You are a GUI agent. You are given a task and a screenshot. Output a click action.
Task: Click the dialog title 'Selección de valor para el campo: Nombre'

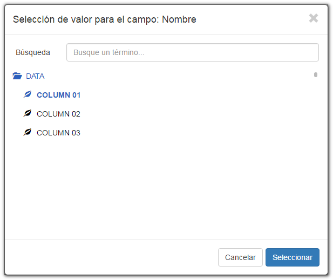[x=105, y=19]
